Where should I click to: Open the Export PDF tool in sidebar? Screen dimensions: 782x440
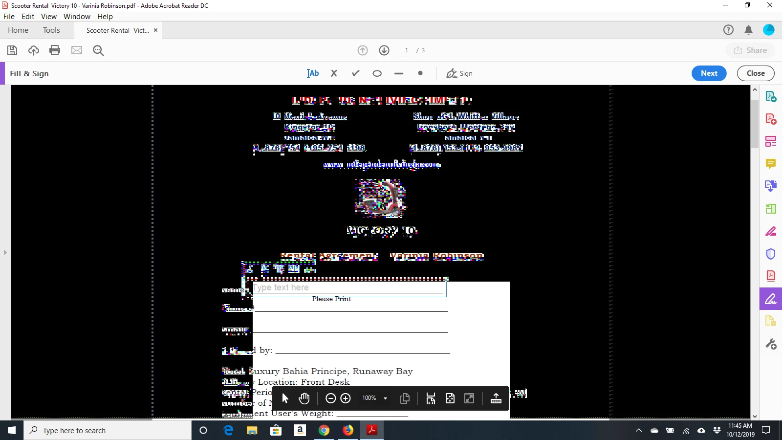771,96
